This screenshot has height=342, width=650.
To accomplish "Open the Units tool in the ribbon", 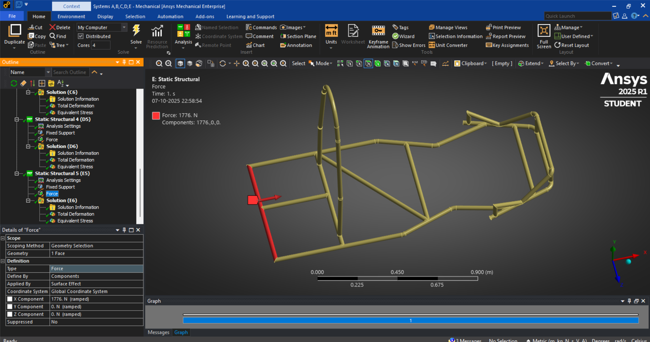I will [331, 30].
